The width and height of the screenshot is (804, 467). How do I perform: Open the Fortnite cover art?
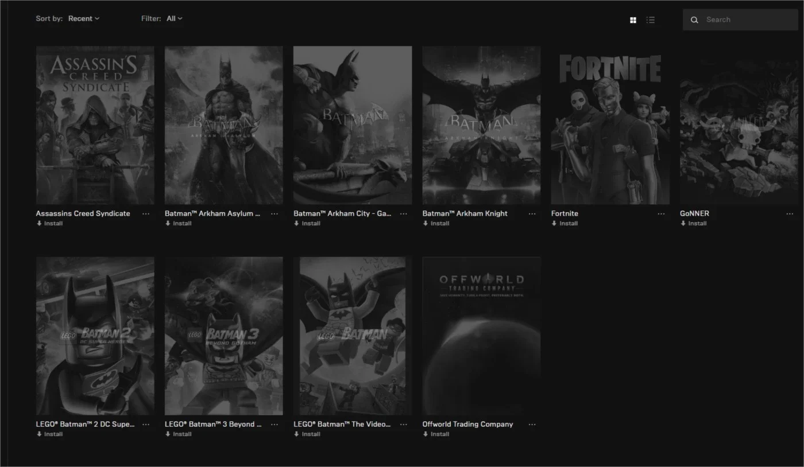tap(610, 126)
